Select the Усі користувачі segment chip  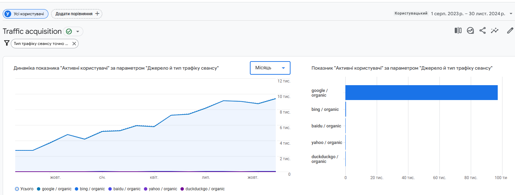tap(26, 14)
